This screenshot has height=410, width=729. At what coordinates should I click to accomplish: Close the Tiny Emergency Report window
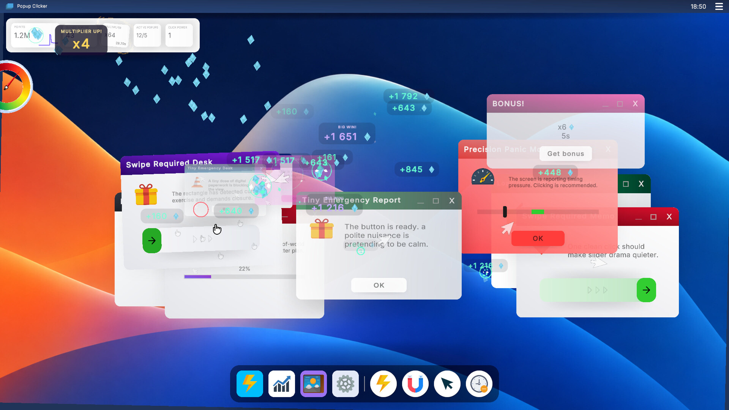point(452,201)
